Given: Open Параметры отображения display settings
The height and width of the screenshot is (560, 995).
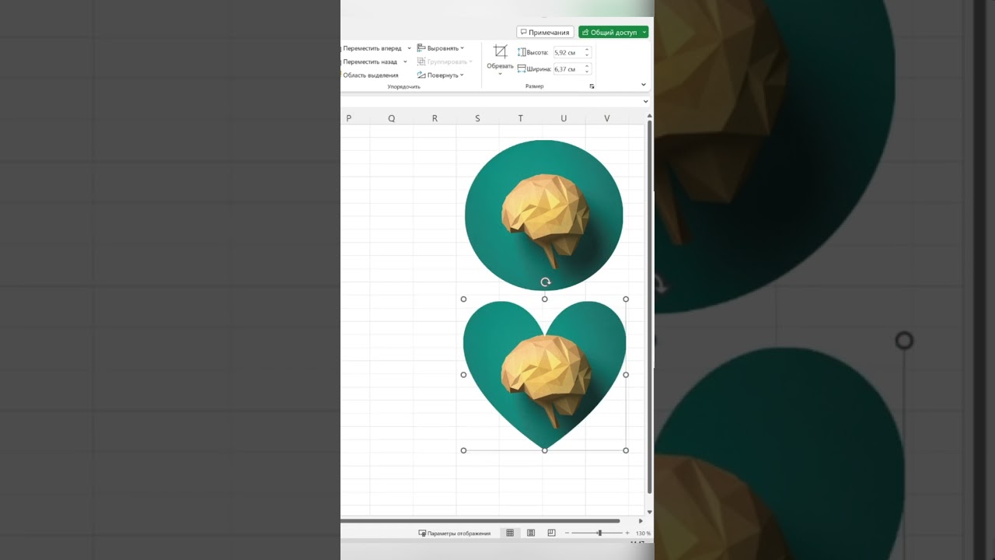Looking at the screenshot, I should coord(455,534).
